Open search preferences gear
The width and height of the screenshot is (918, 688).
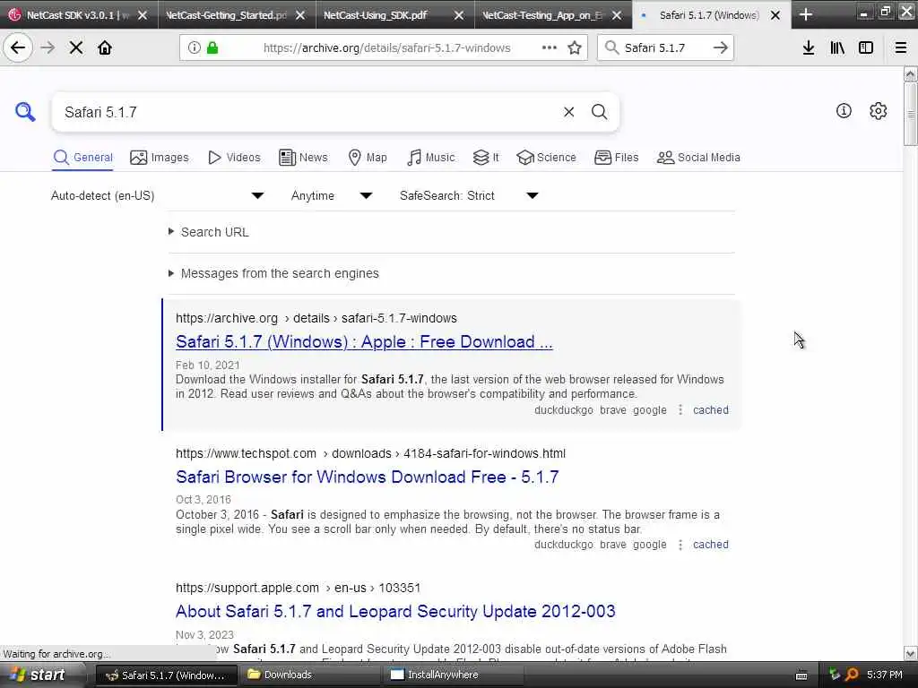pyautogui.click(x=879, y=110)
